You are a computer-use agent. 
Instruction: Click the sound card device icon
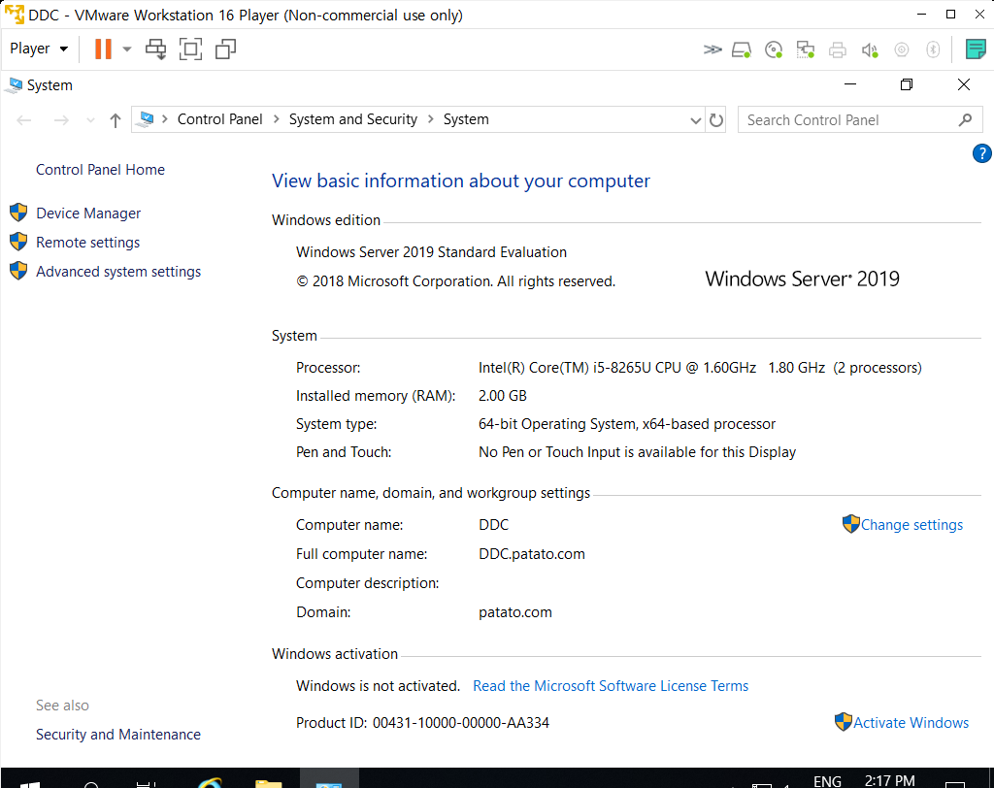tap(870, 49)
